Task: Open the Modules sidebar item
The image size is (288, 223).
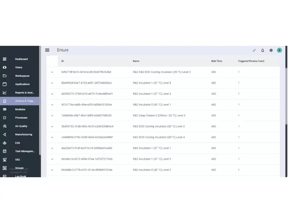Action: pos(20,109)
